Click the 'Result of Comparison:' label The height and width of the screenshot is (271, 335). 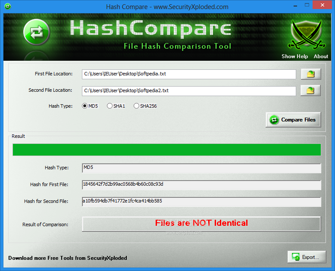pyautogui.click(x=45, y=224)
